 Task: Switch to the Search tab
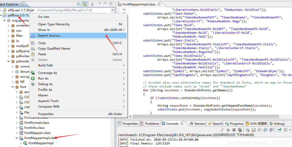[x=215, y=123]
